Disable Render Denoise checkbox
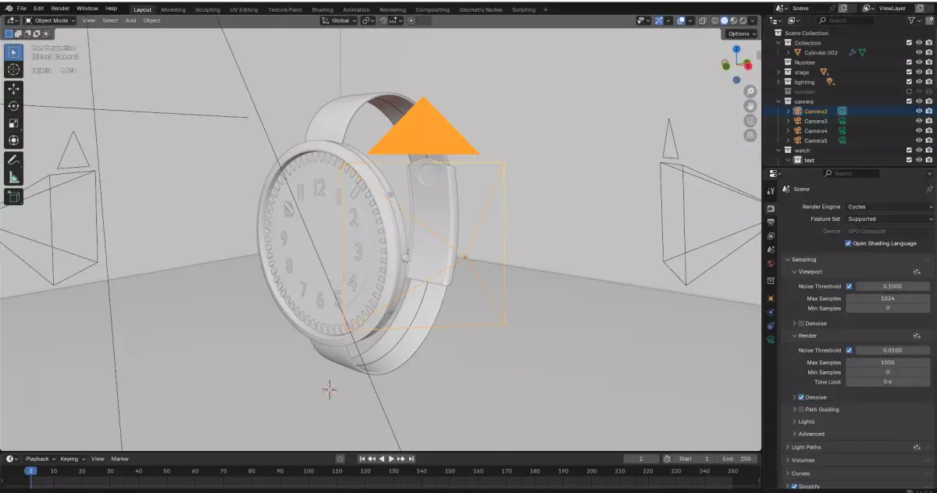 point(801,397)
